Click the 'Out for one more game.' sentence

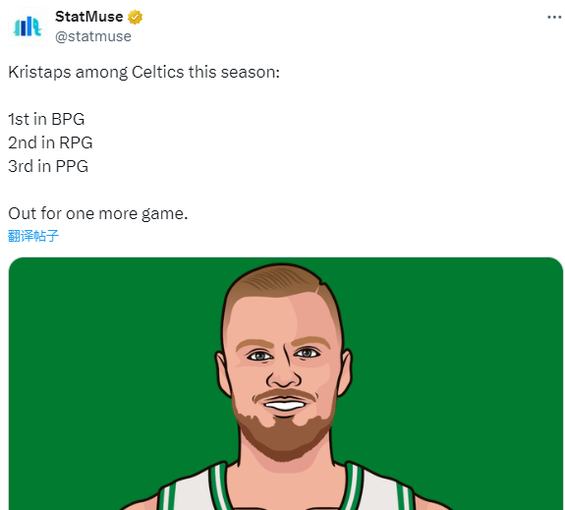(98, 214)
